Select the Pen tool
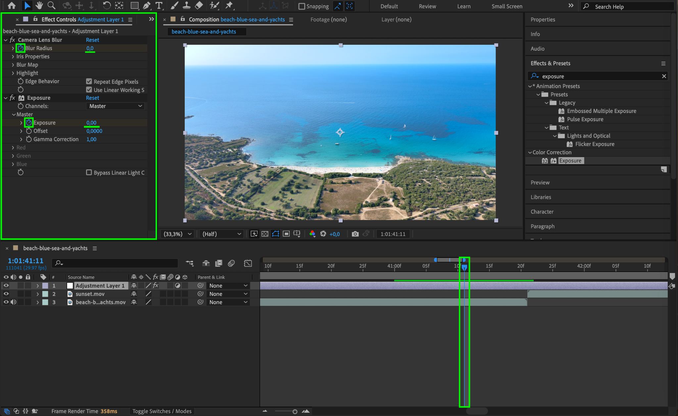This screenshot has width=678, height=416. tap(147, 6)
